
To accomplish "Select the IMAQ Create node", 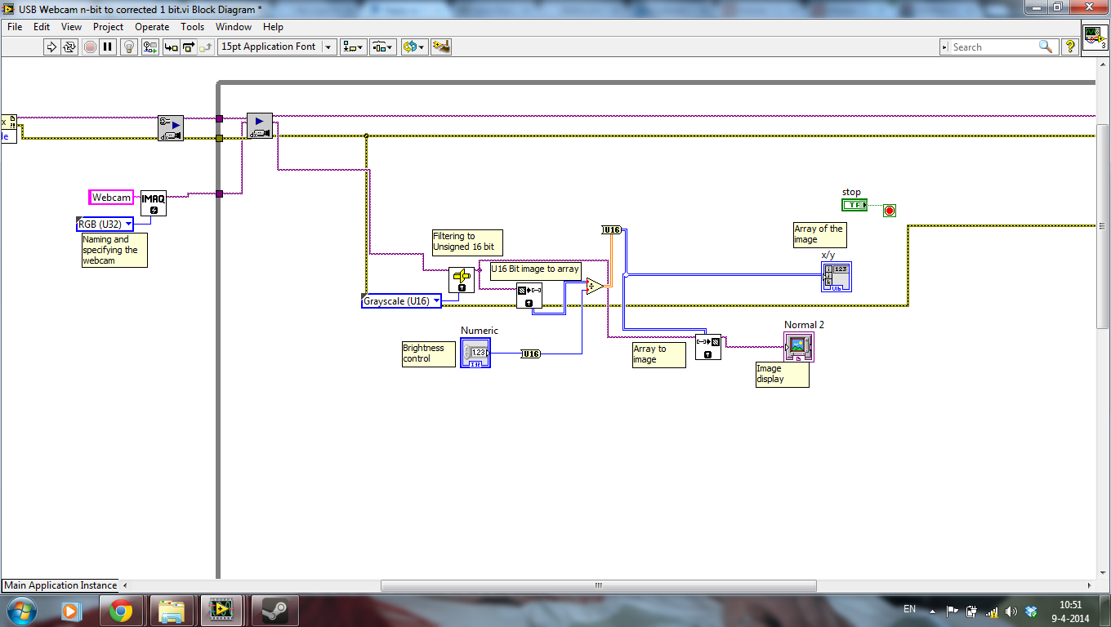I will (153, 202).
